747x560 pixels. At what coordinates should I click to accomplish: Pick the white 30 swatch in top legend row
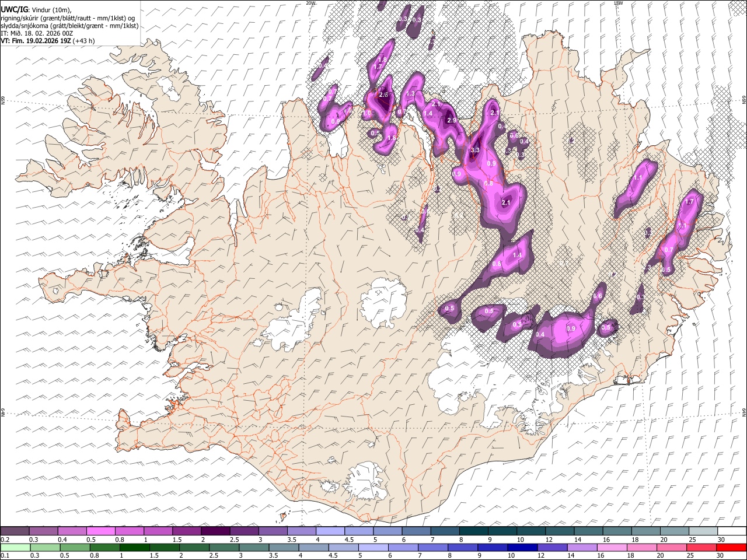click(x=732, y=531)
